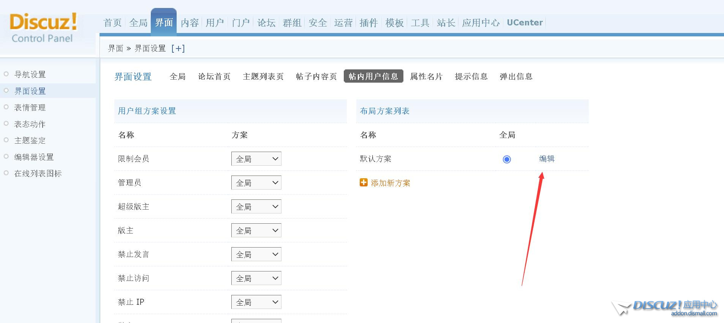Image resolution: width=724 pixels, height=323 pixels.
Task: Open 导航设置 in the sidebar
Action: click(x=30, y=75)
